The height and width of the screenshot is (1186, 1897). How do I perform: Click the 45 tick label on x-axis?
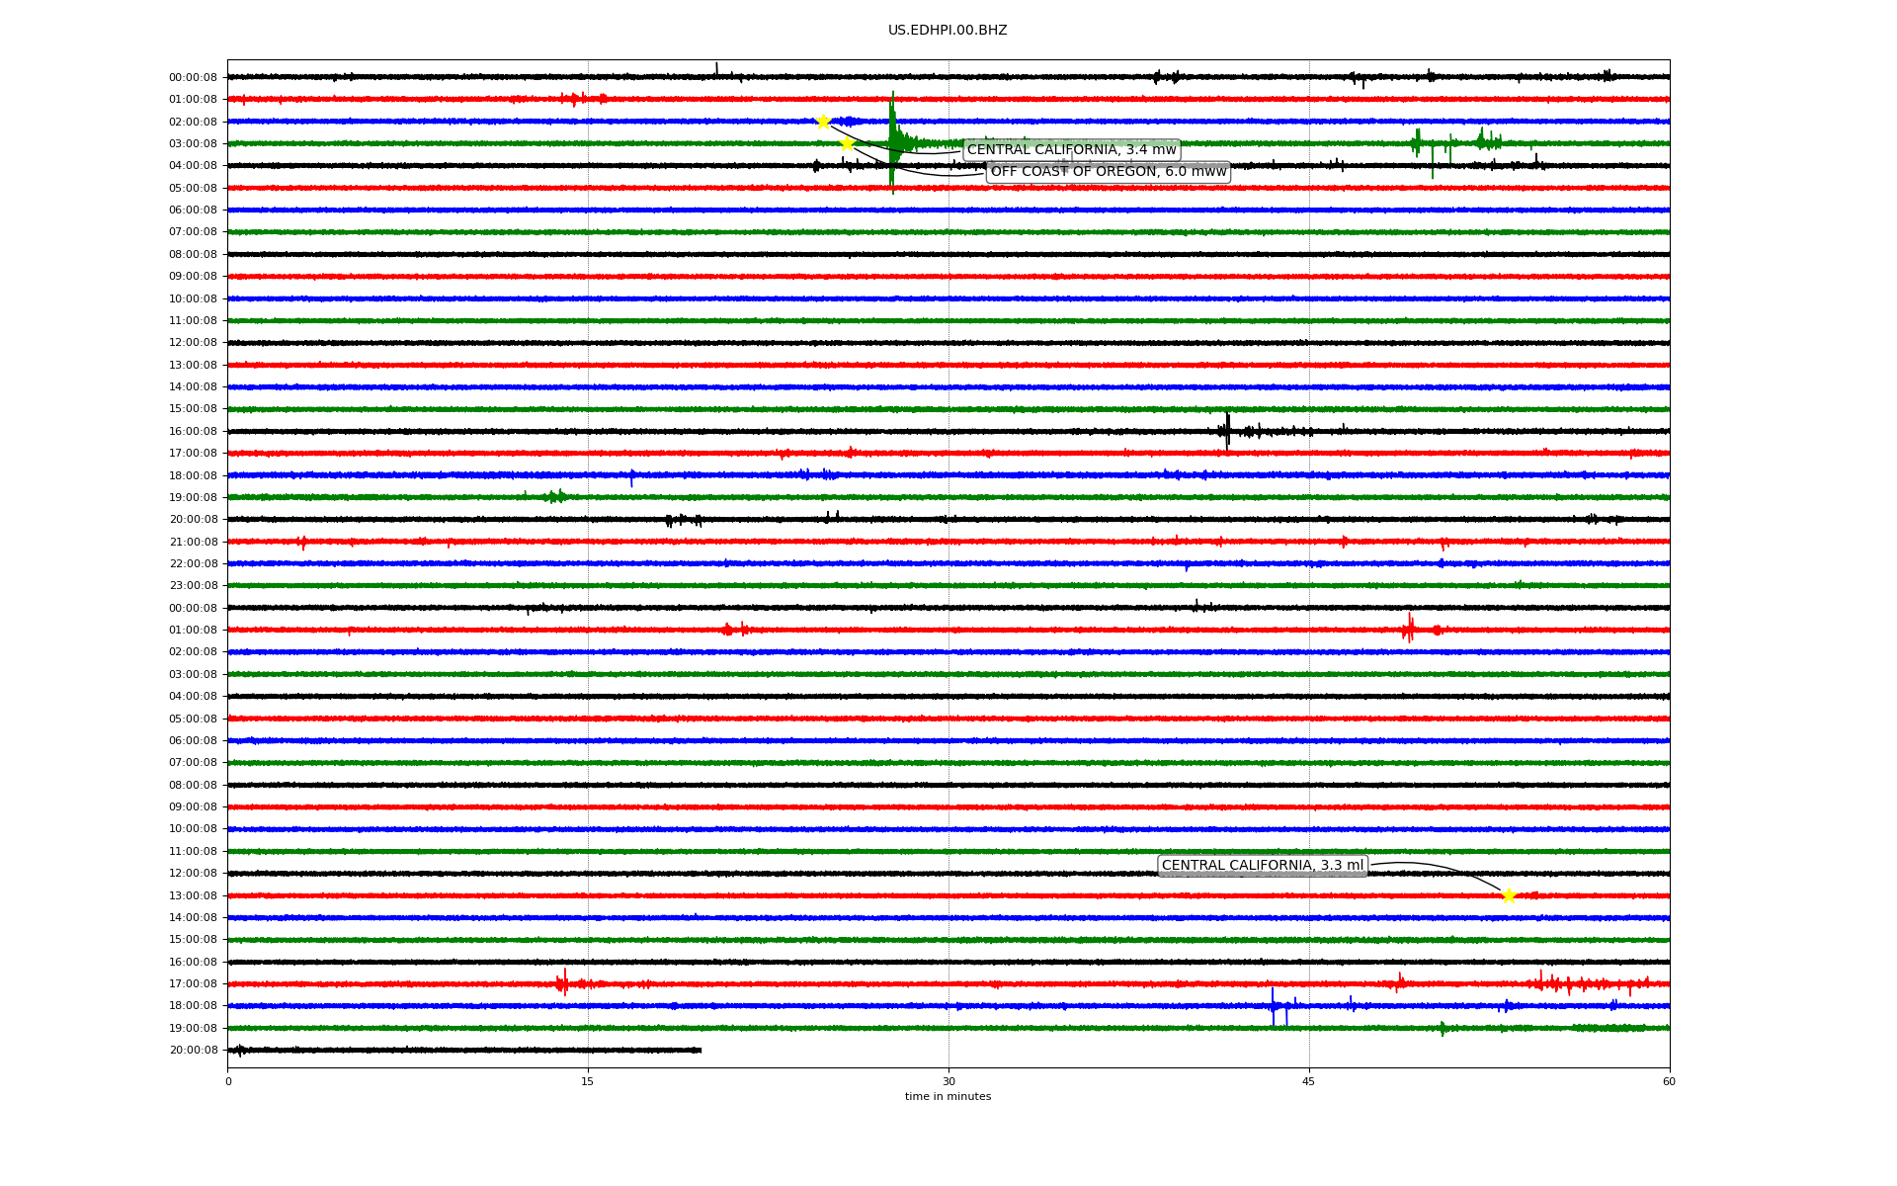point(1308,1081)
